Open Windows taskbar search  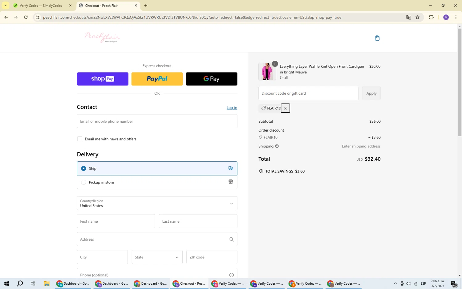point(20,284)
